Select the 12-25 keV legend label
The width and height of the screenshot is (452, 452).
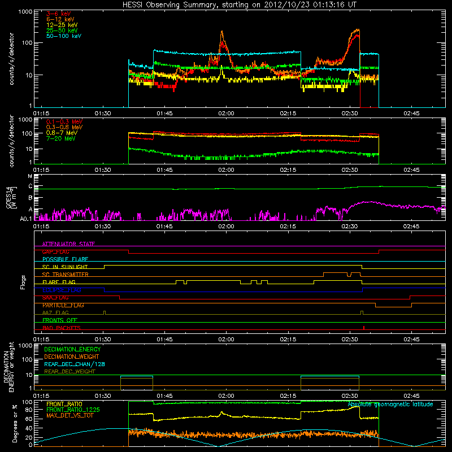[62, 25]
